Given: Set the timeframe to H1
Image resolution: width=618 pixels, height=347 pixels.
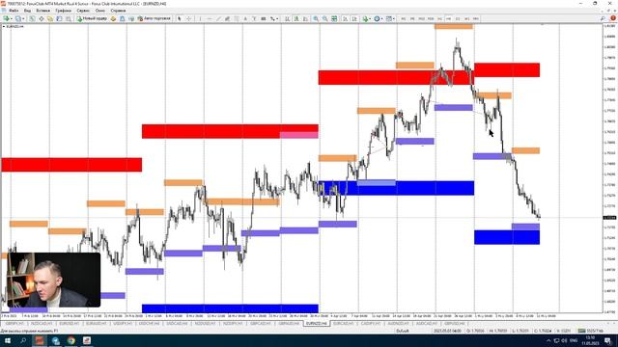Looking at the screenshot, I should 439,18.
